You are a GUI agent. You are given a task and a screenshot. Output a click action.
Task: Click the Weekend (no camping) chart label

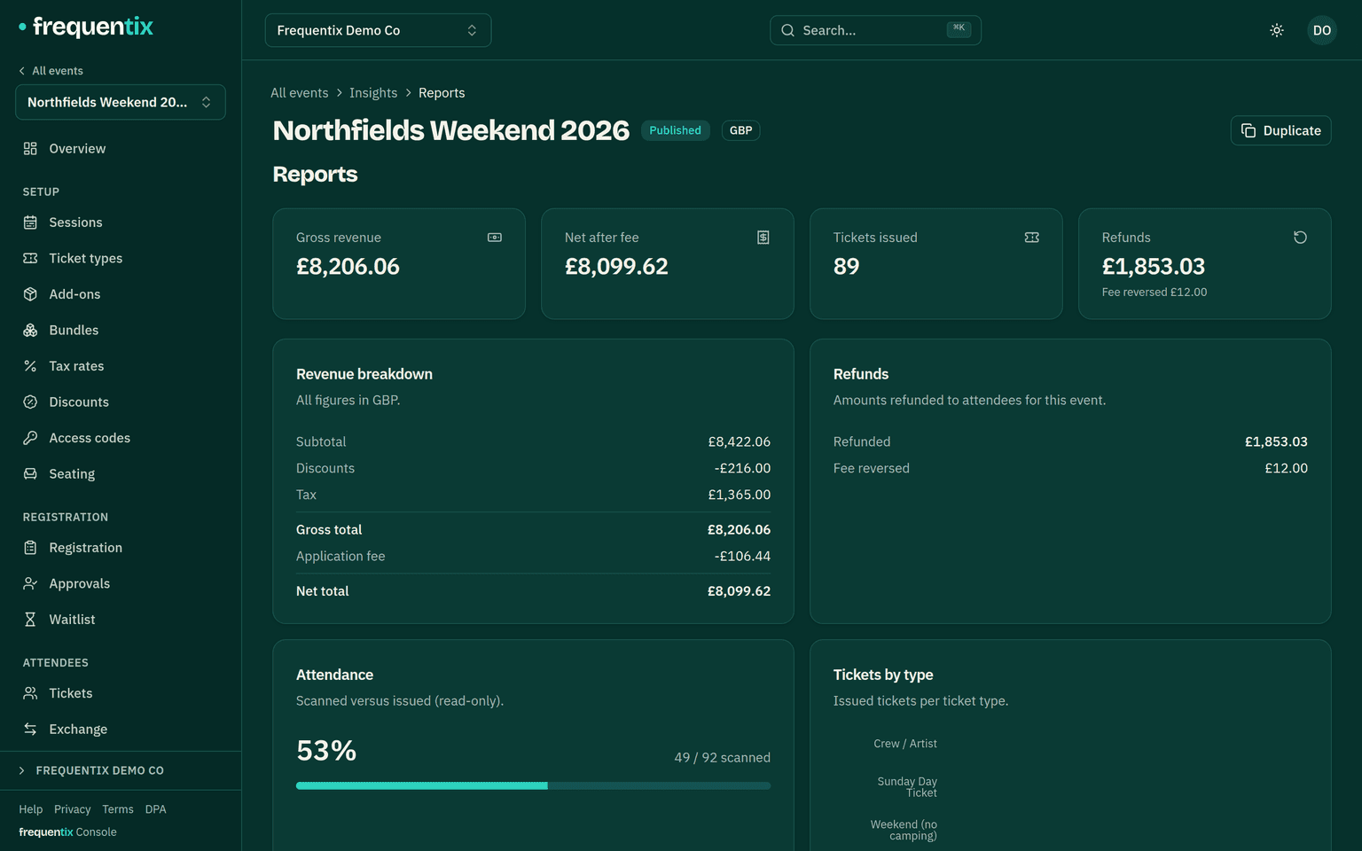click(x=904, y=831)
